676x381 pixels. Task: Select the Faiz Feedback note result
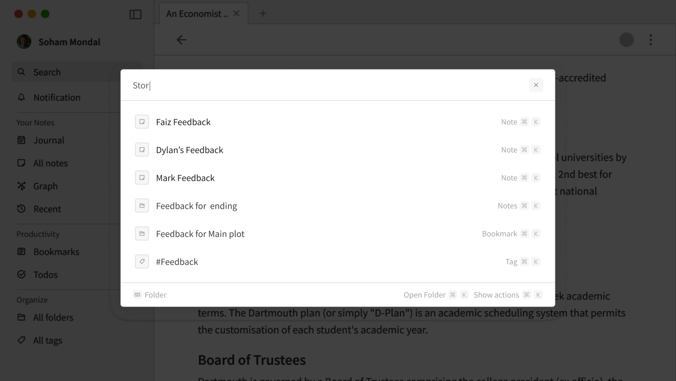point(183,122)
